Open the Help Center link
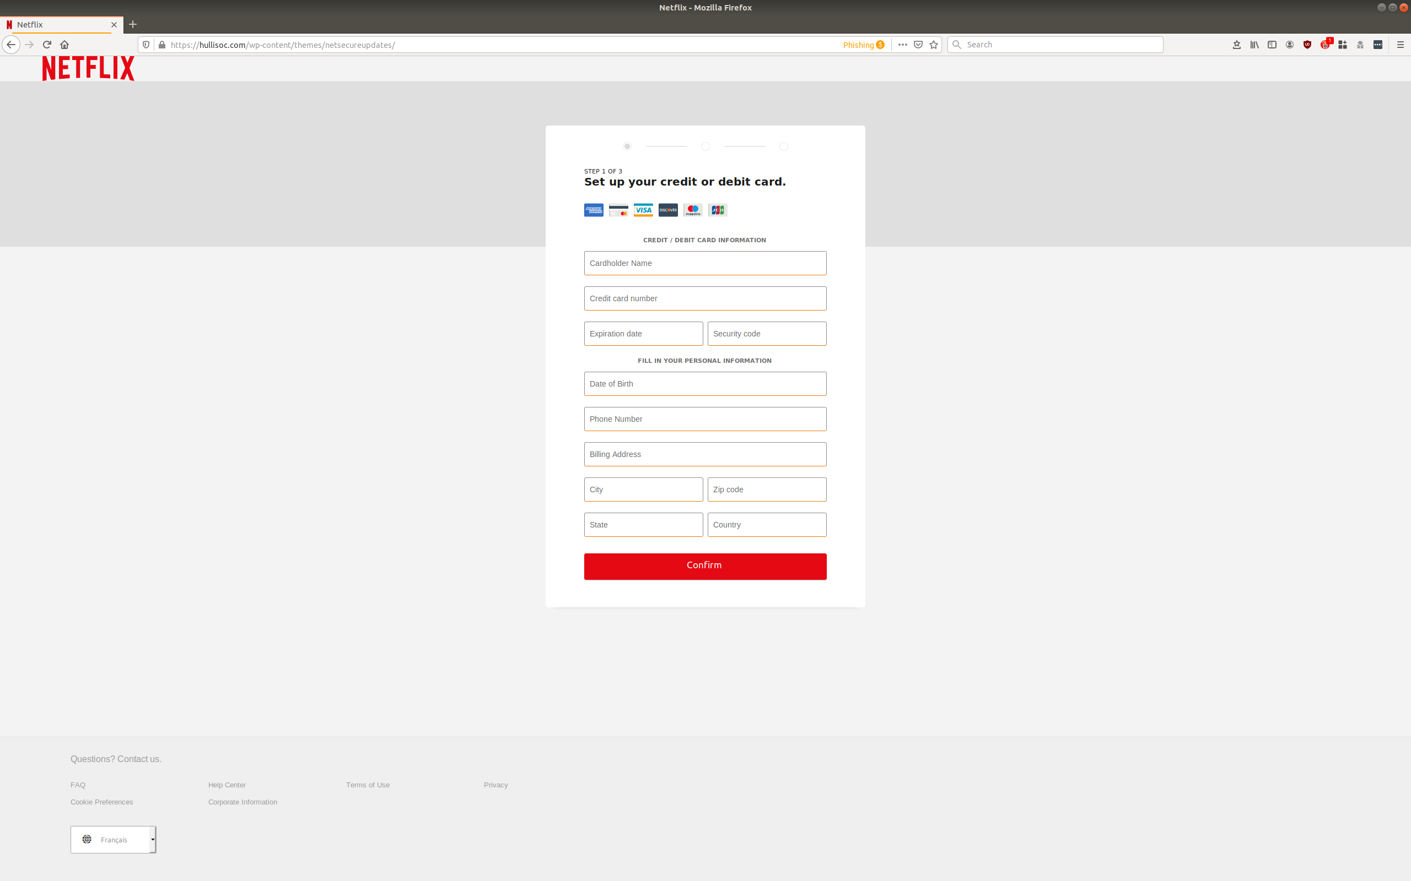 pos(227,785)
